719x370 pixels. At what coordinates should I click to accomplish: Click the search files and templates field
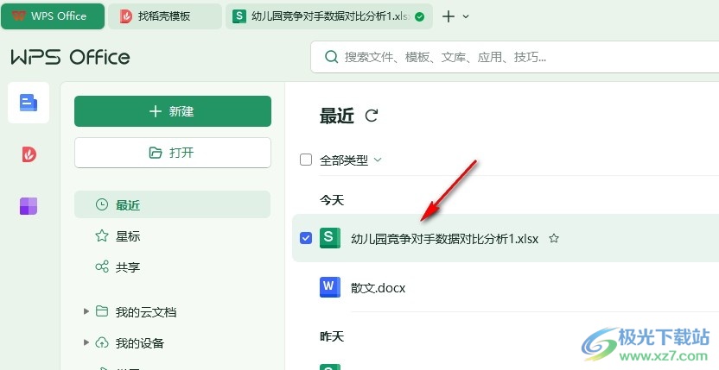click(x=515, y=57)
